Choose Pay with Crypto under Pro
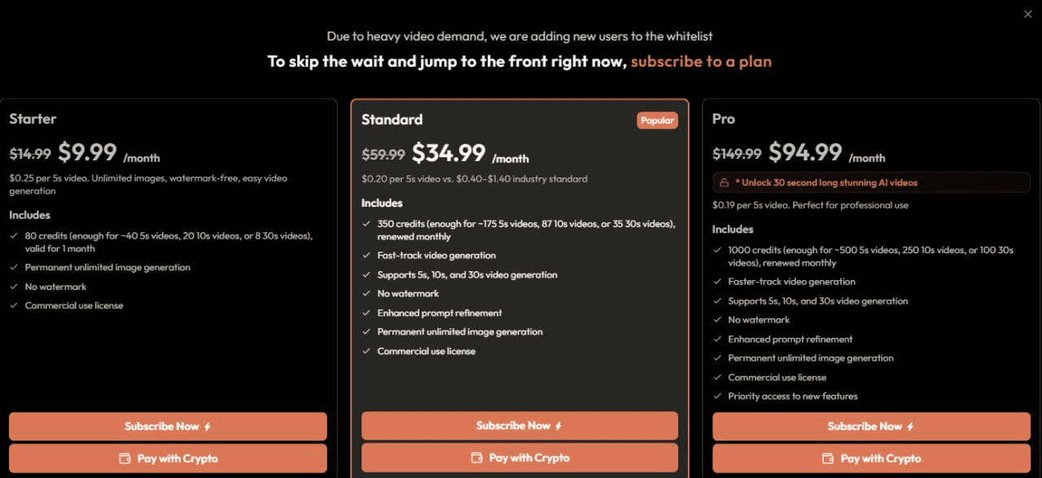 click(871, 458)
